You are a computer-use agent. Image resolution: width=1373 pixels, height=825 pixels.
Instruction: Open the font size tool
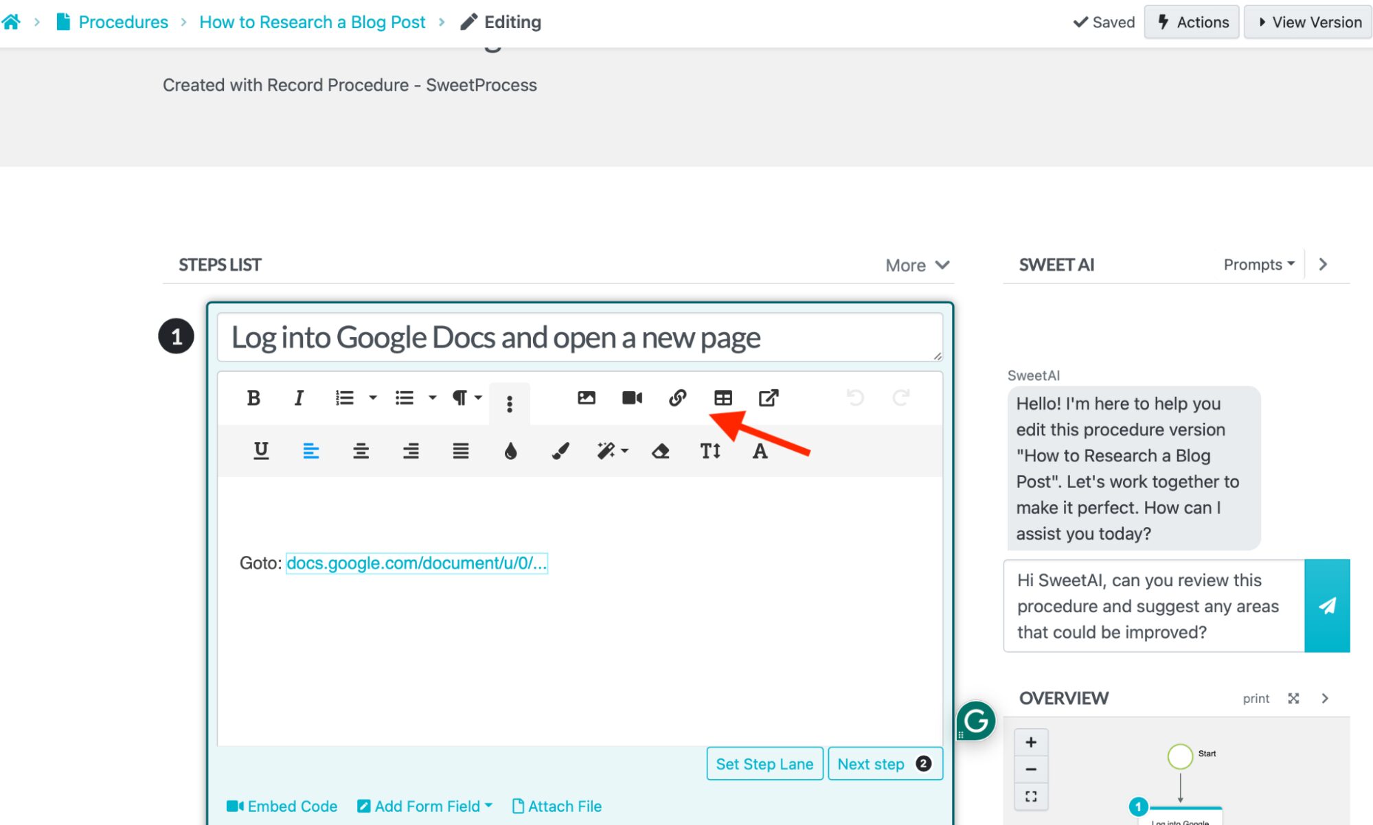point(710,451)
